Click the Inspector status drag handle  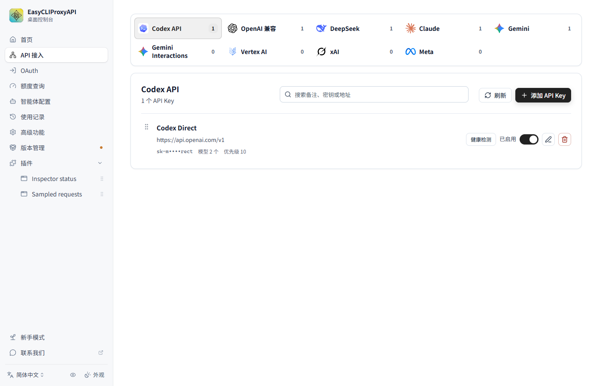(x=102, y=179)
